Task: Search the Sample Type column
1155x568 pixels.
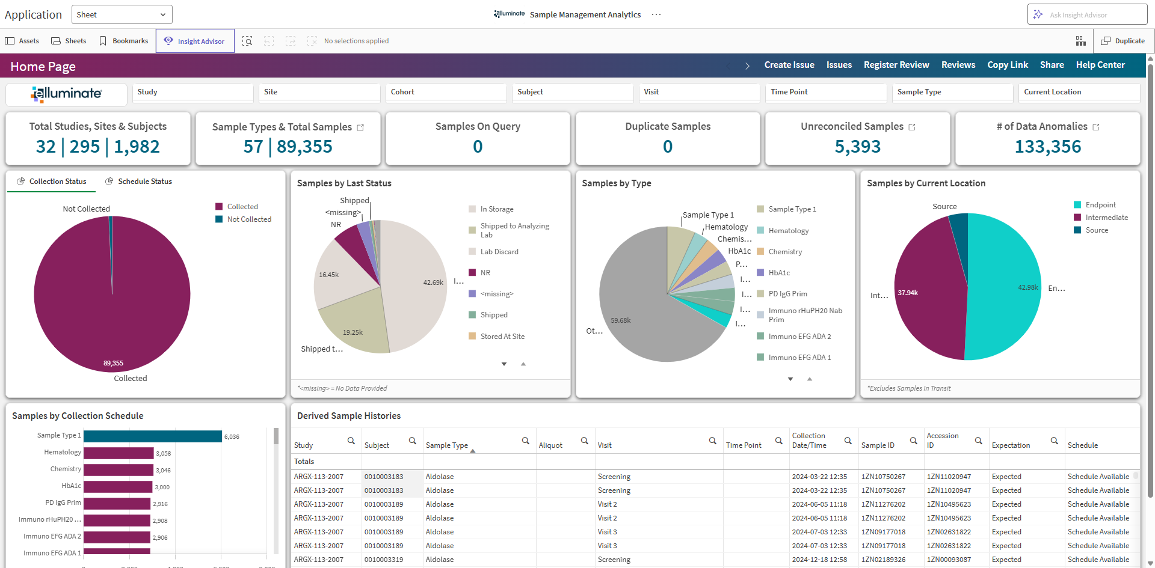Action: [526, 441]
